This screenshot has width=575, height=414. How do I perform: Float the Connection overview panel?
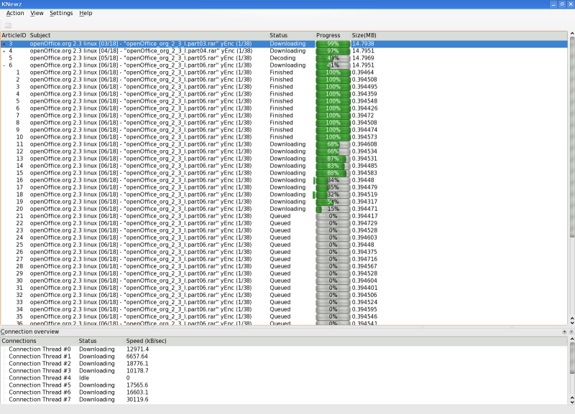coord(564,331)
